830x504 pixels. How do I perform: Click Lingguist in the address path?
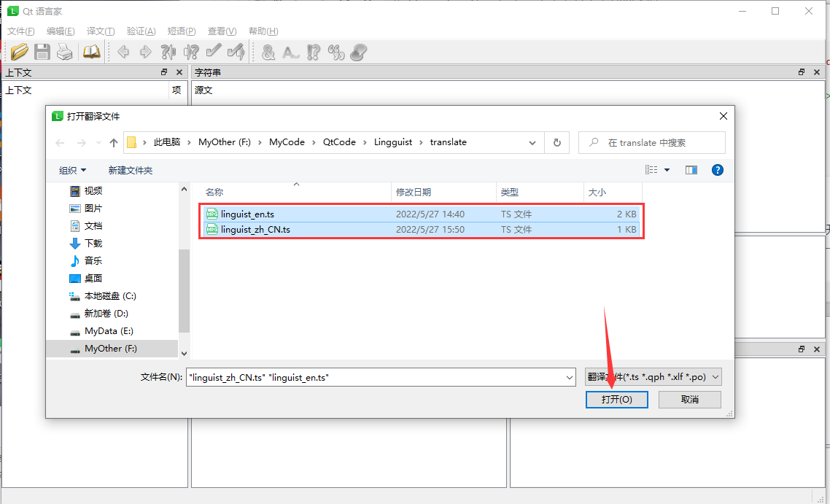pyautogui.click(x=393, y=142)
